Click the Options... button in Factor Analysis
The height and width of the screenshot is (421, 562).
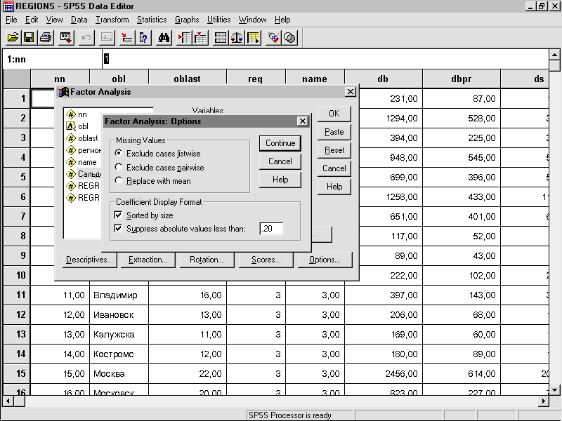(325, 260)
